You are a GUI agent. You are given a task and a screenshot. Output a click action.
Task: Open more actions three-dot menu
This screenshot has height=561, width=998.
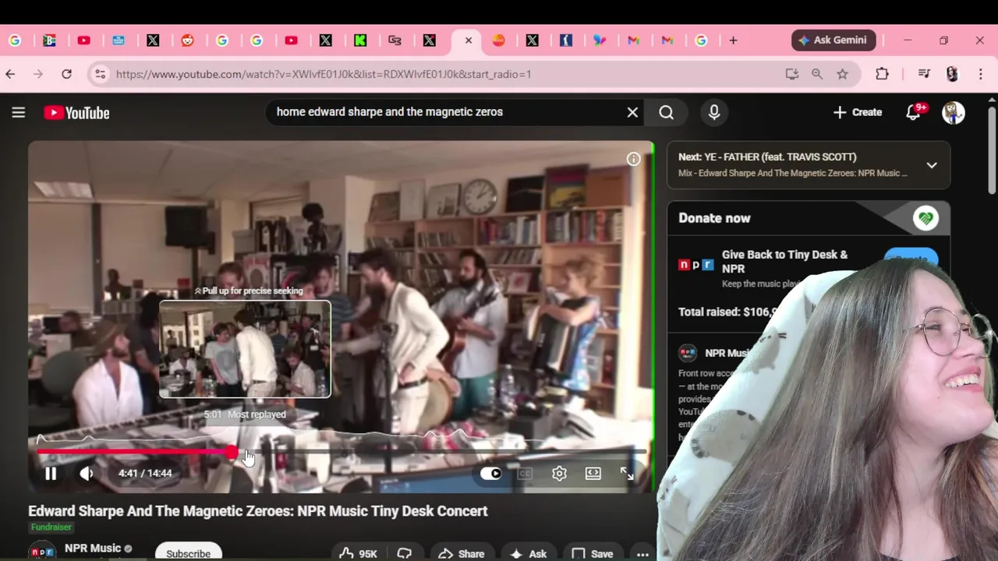pyautogui.click(x=642, y=554)
